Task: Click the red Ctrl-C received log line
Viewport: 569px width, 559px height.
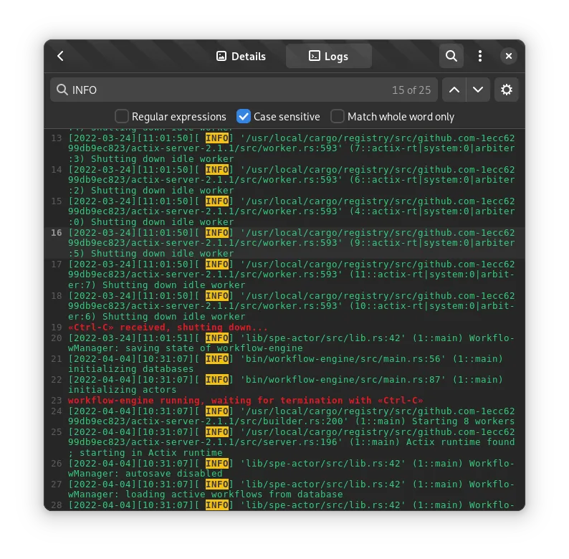Action: click(168, 327)
